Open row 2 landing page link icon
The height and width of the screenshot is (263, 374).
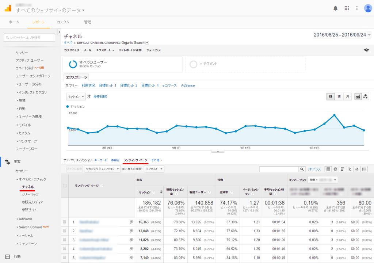click(x=131, y=231)
